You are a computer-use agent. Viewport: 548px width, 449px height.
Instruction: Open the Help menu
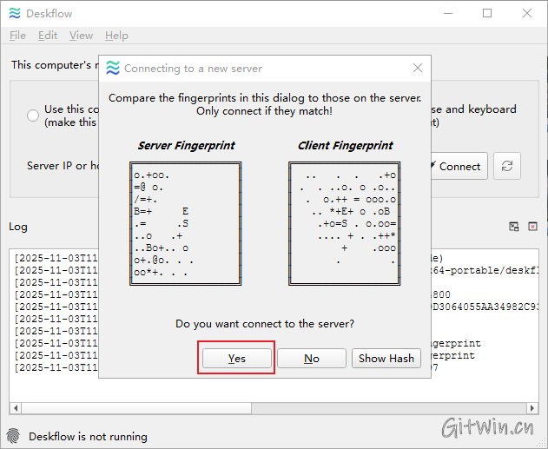[x=116, y=36]
